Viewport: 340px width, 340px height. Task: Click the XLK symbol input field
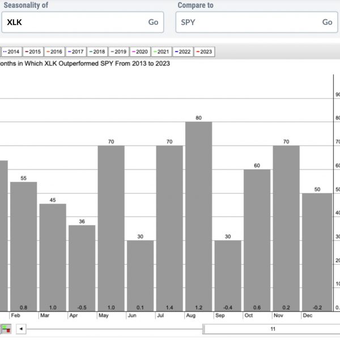82,22
